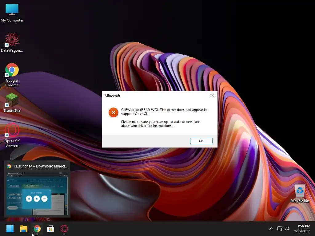Image resolution: width=315 pixels, height=236 pixels.
Task: Select the DataWagon desktop shortcut
Action: click(x=12, y=42)
